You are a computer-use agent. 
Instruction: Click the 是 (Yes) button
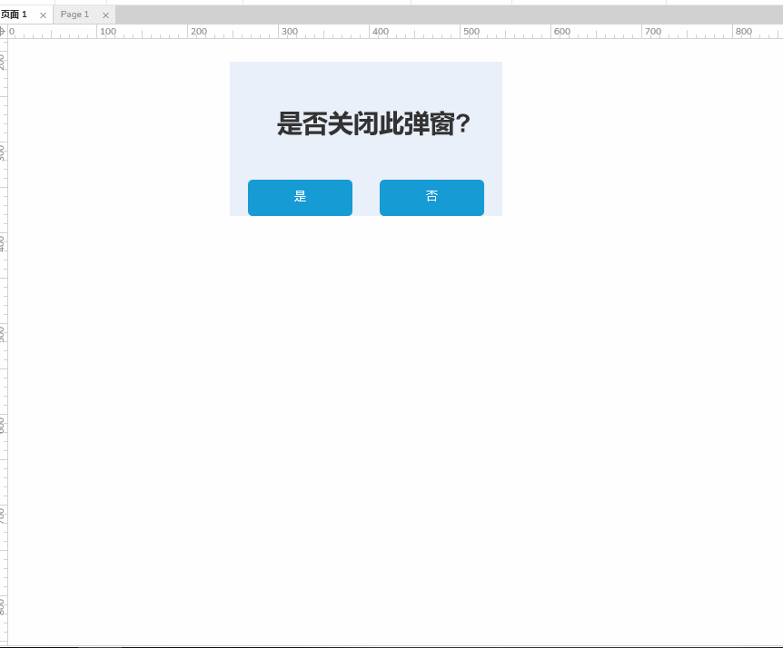(300, 197)
